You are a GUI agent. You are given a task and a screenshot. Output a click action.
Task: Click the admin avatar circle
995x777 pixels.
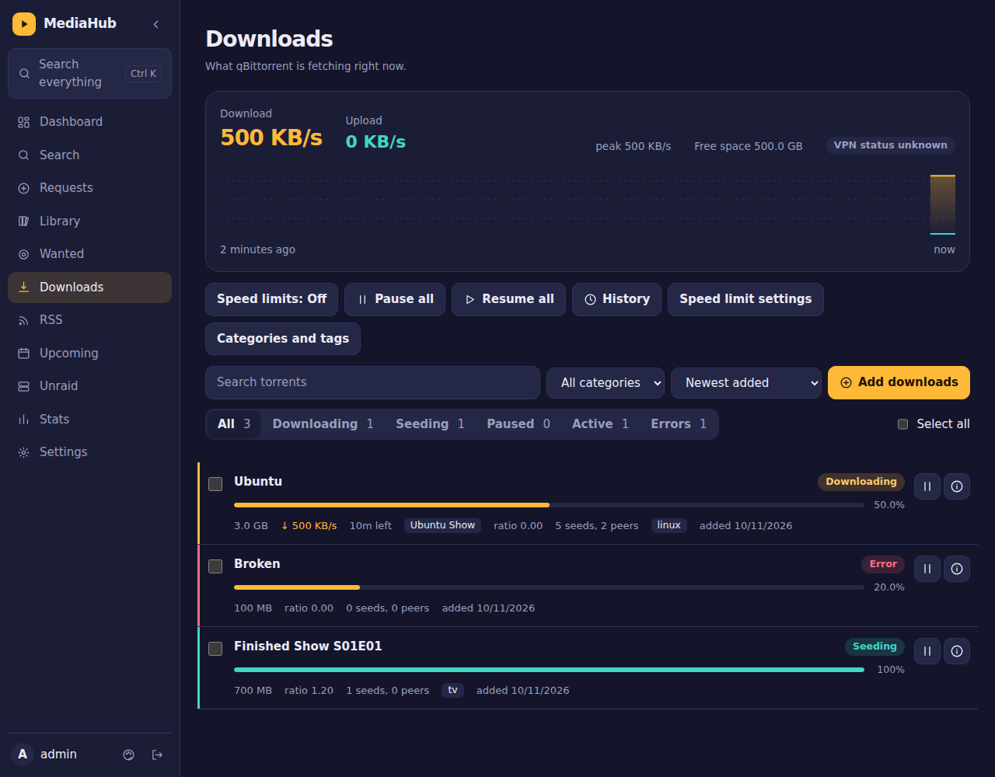point(23,754)
